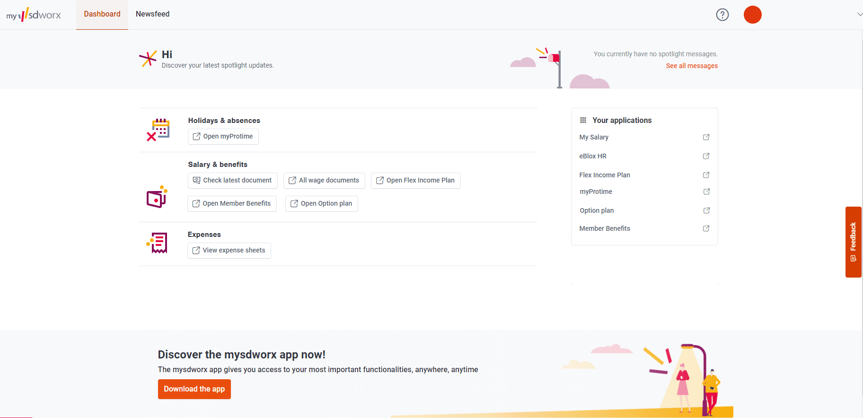Click the Download the app button
Image resolution: width=863 pixels, height=418 pixels.
[194, 389]
